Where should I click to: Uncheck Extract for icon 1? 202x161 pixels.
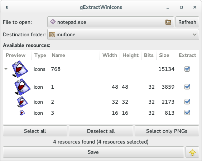point(187,87)
